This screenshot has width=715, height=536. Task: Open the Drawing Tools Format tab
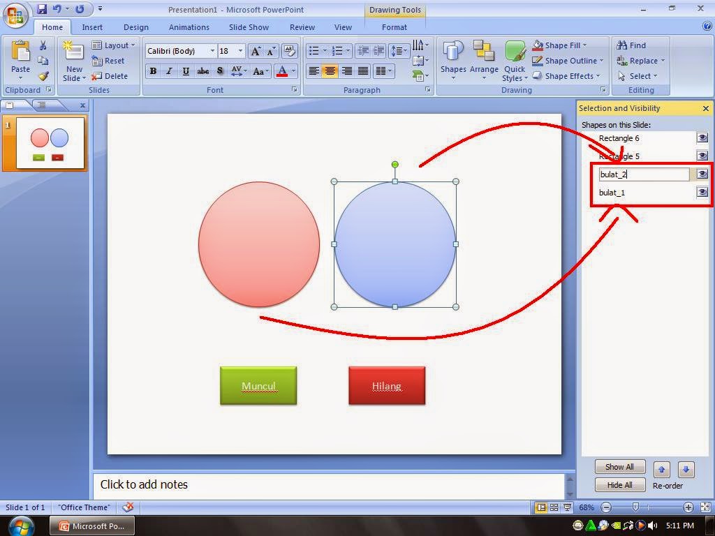point(395,27)
